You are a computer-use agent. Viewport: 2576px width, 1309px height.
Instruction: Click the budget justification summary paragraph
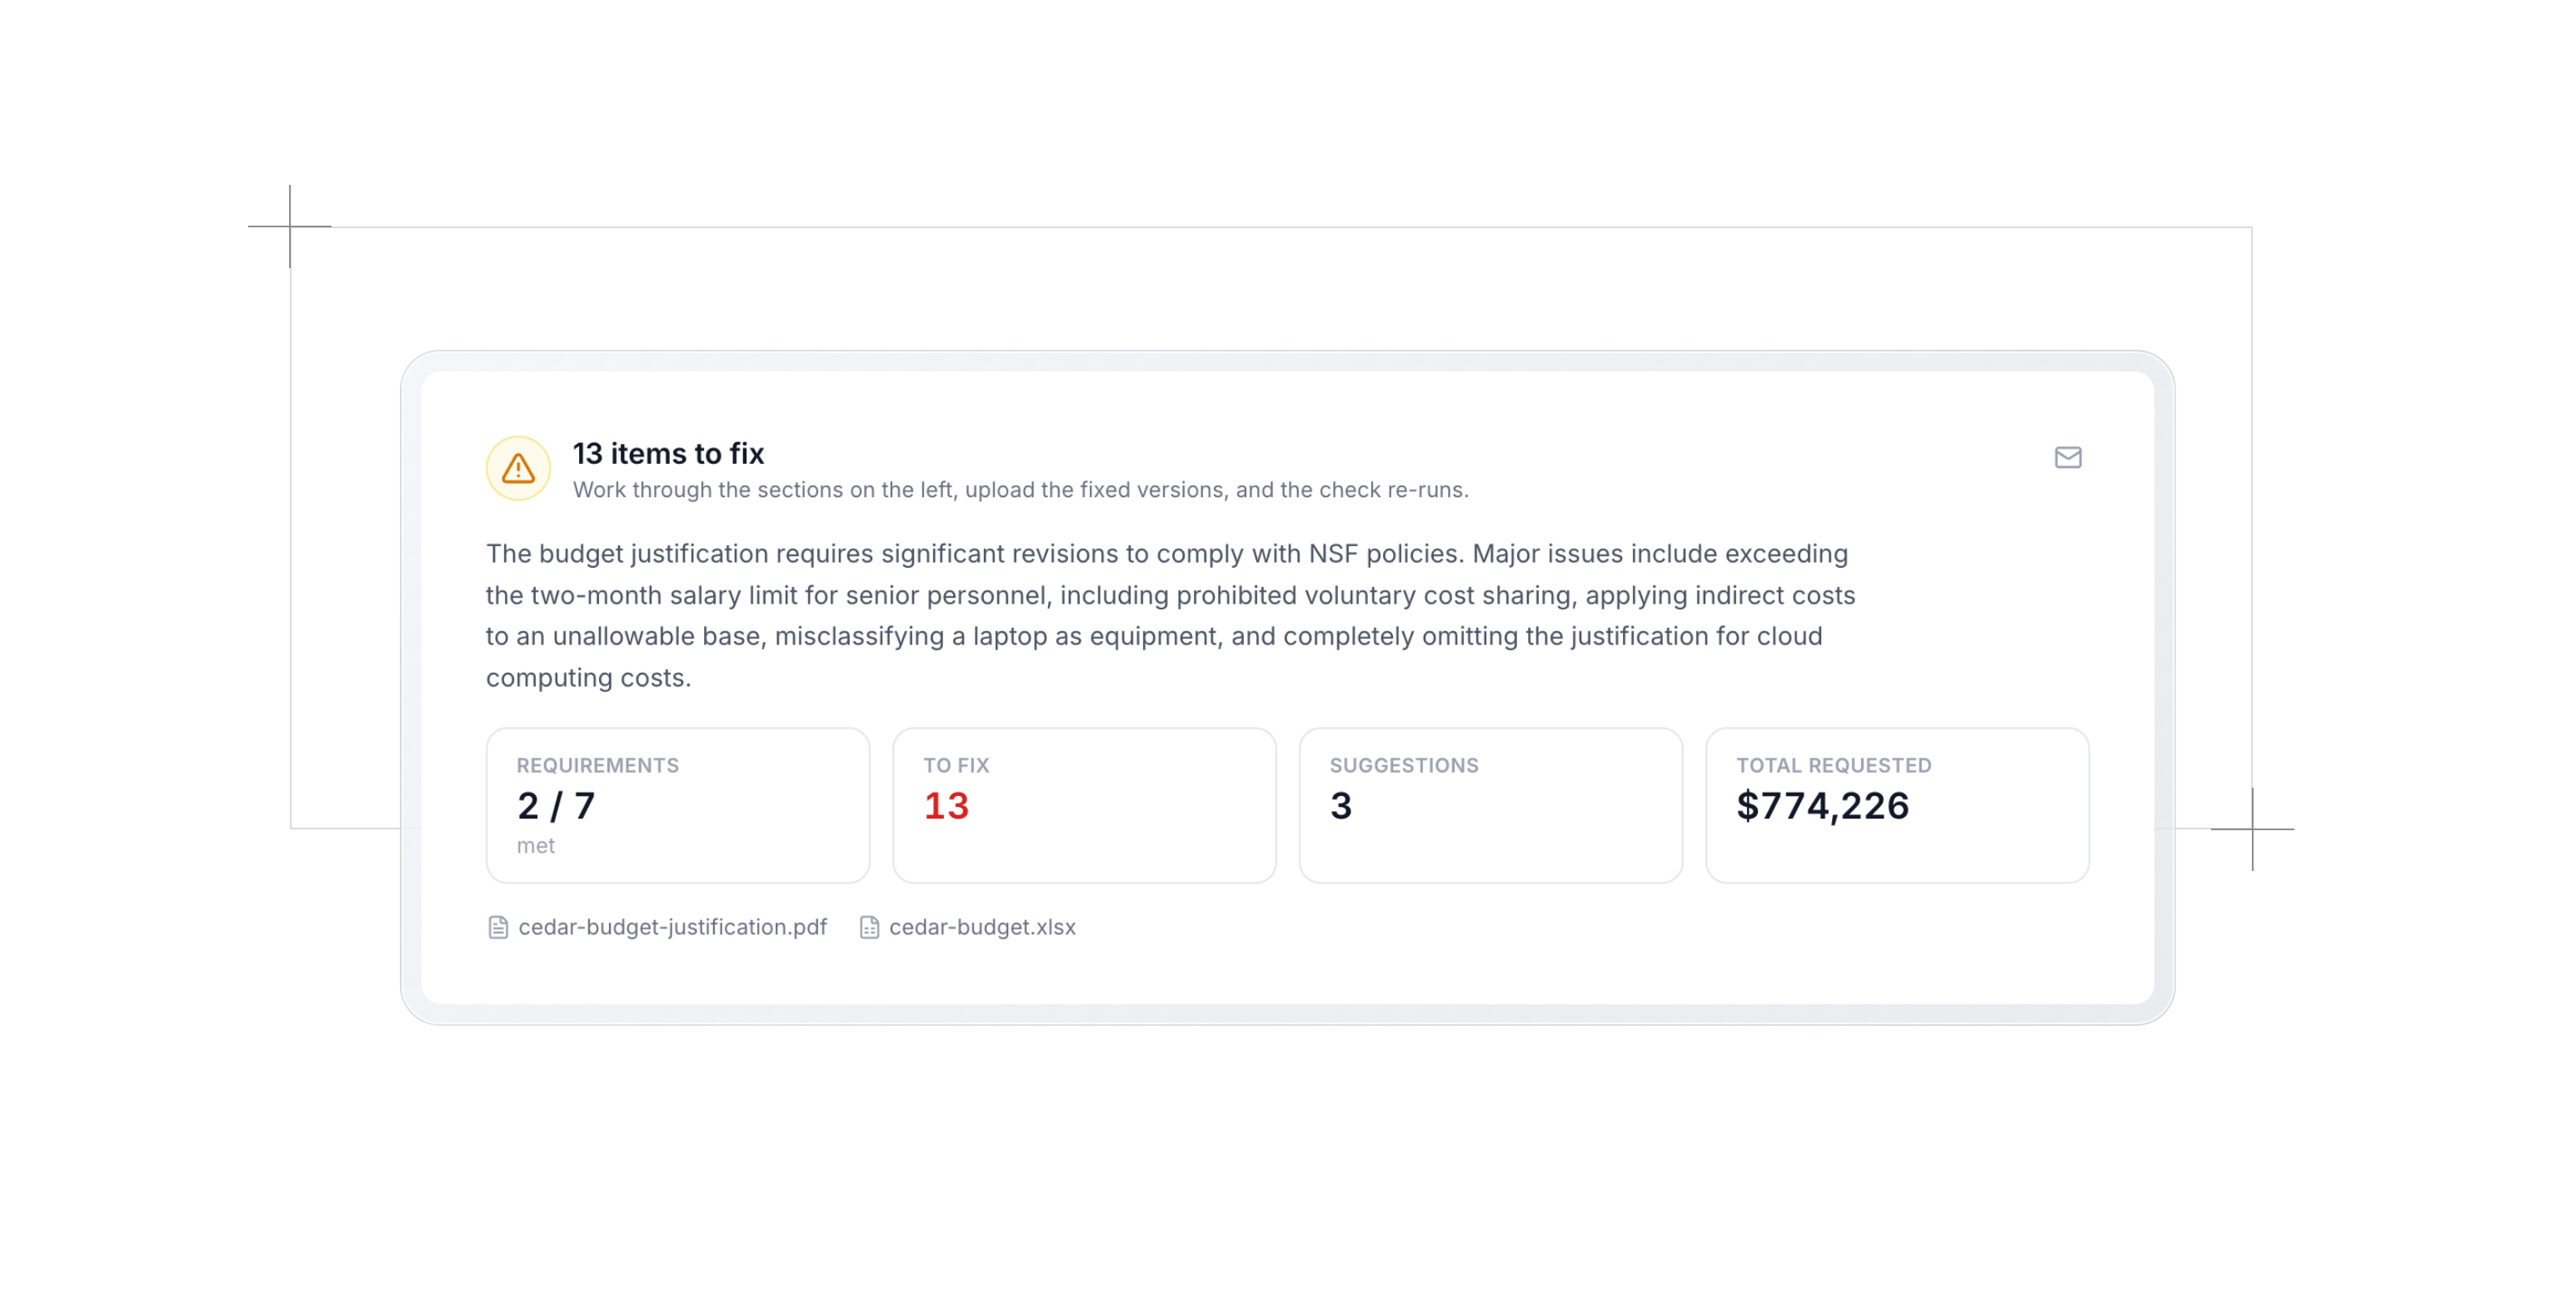pyautogui.click(x=1171, y=615)
